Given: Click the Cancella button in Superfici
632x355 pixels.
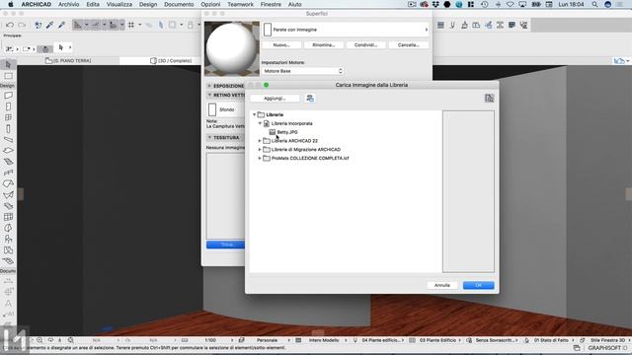Looking at the screenshot, I should click(408, 45).
